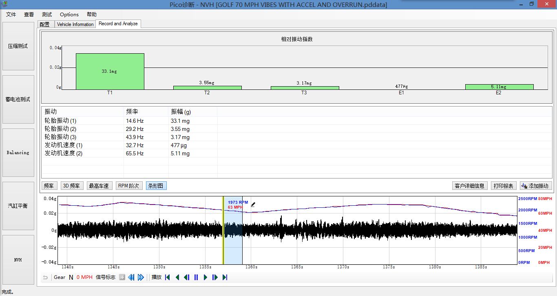This screenshot has width=557, height=296.
Task: Play the recording forward
Action: pyautogui.click(x=206, y=277)
